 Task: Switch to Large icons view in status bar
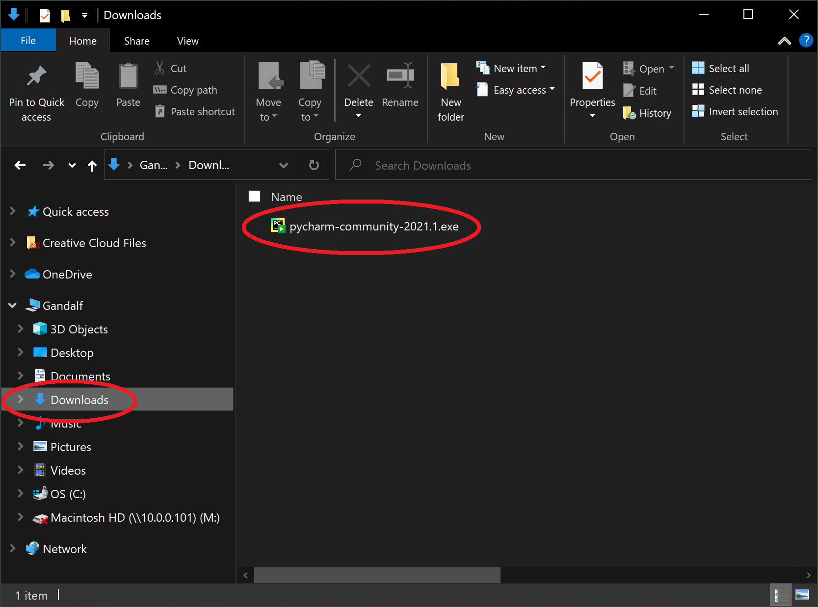pyautogui.click(x=802, y=595)
